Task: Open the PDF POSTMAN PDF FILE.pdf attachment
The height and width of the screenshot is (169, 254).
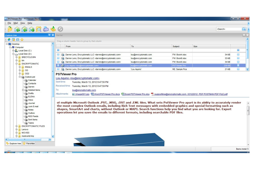Action: 189,94
